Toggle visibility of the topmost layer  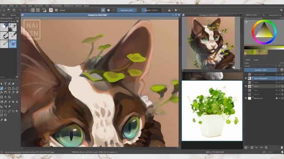point(246,74)
